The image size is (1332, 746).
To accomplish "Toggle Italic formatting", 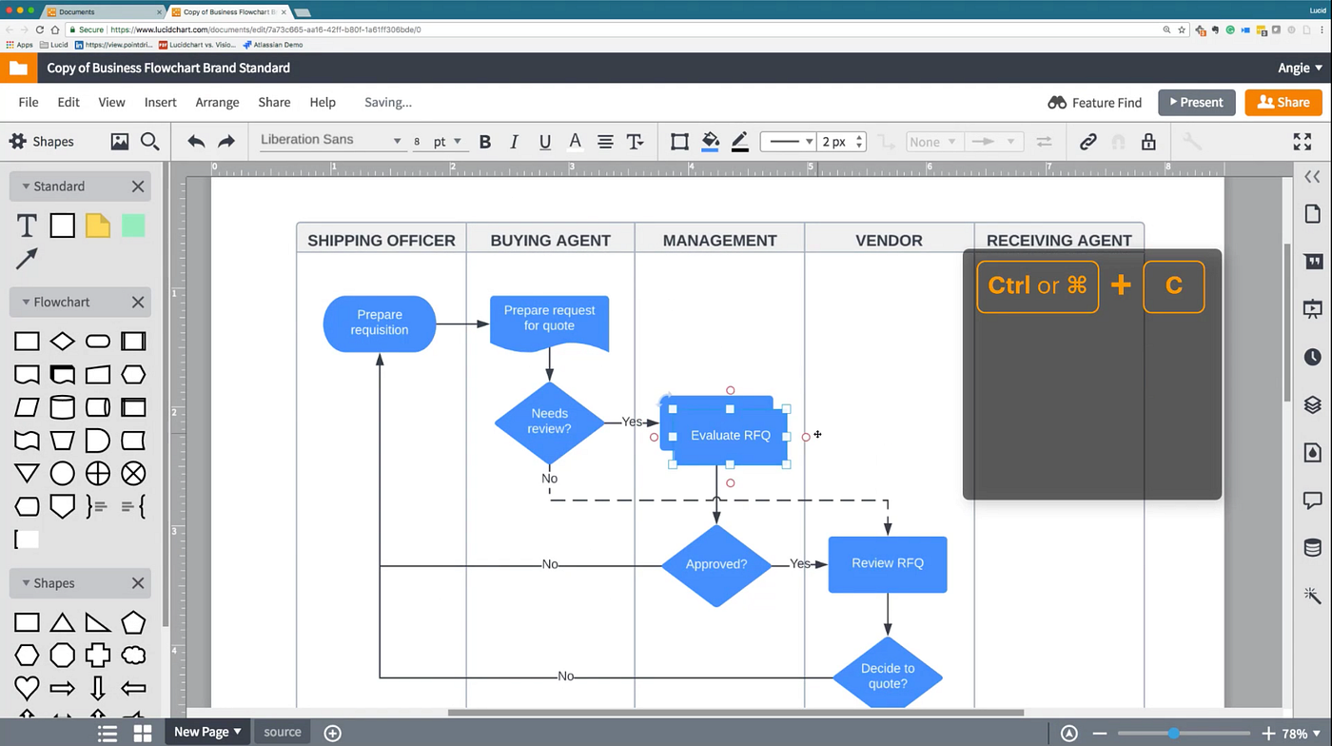I will point(514,141).
